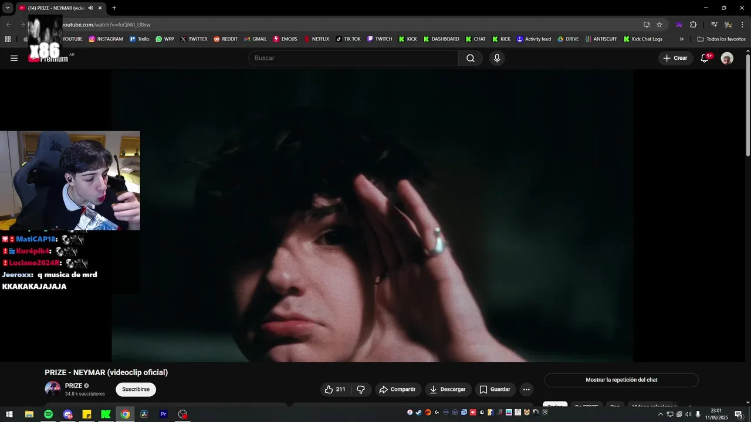Open File Explorer from the taskbar
Screen dimensions: 751x422
[x=29, y=414]
